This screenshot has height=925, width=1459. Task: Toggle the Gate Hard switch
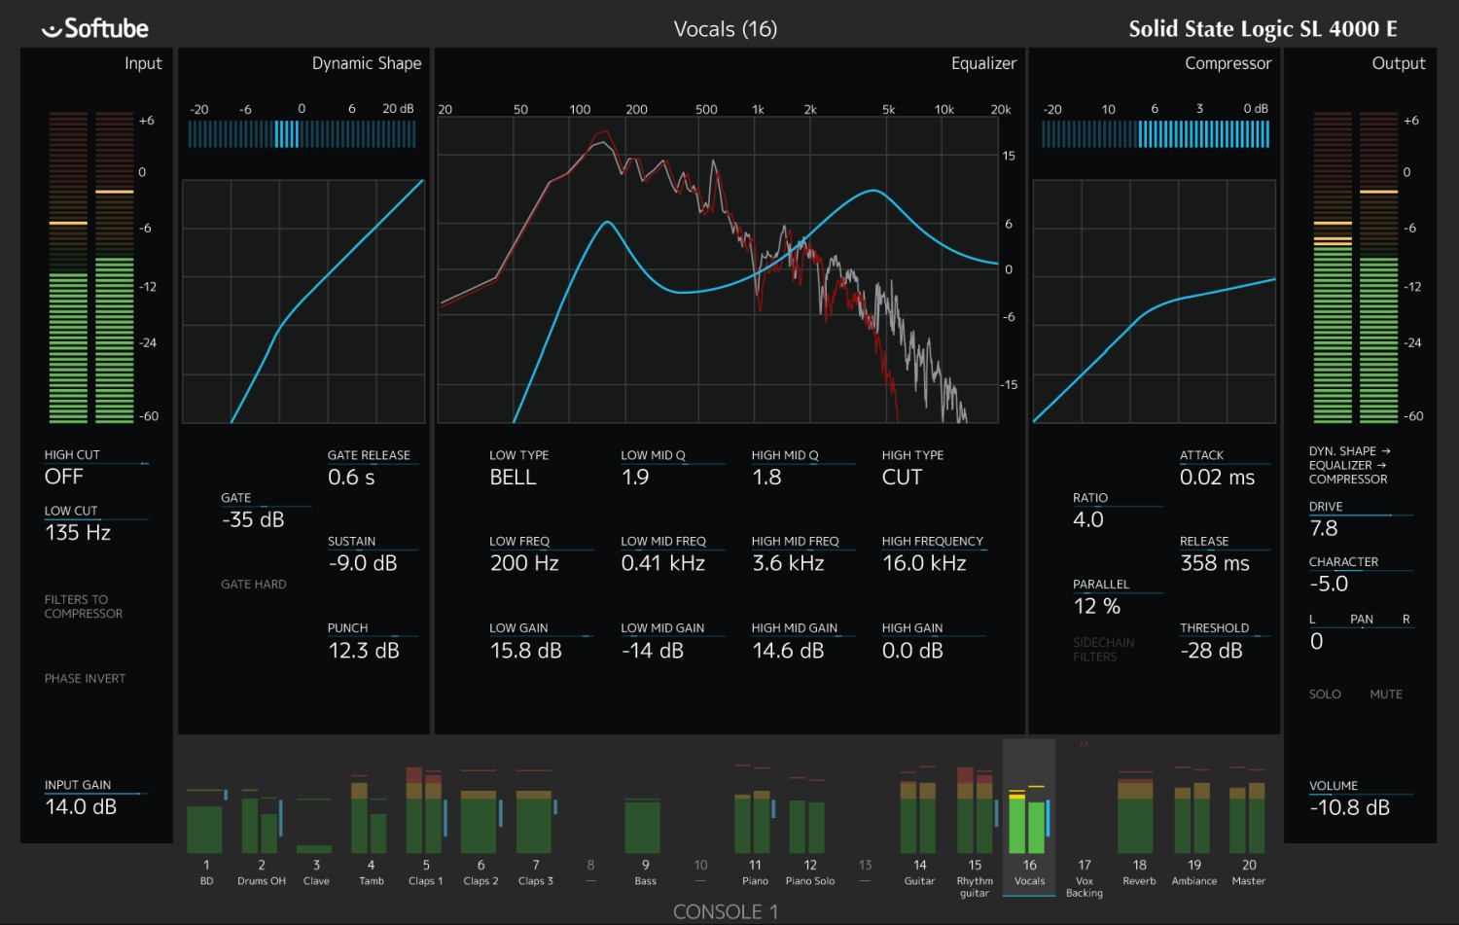[x=253, y=585]
